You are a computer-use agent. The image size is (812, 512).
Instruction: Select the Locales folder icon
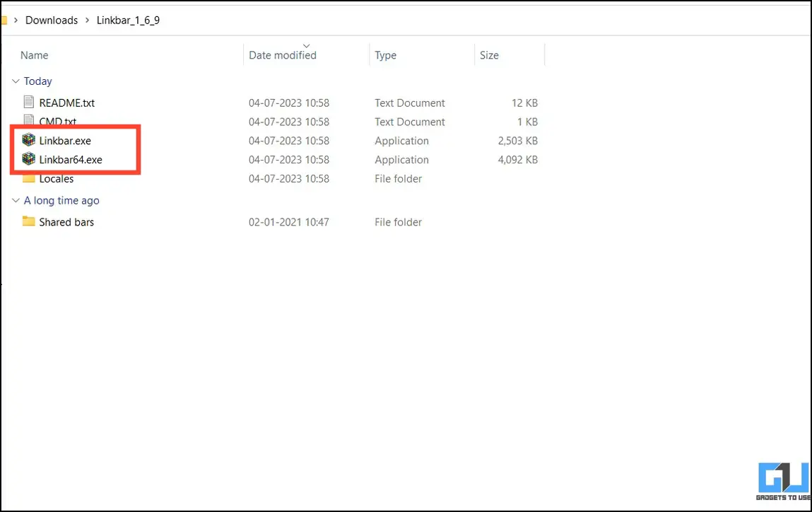point(28,180)
